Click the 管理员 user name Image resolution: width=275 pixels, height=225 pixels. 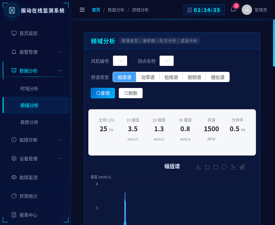(261, 10)
